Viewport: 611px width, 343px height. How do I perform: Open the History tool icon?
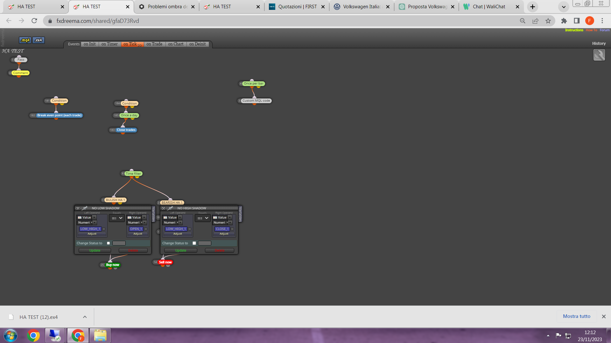click(599, 55)
